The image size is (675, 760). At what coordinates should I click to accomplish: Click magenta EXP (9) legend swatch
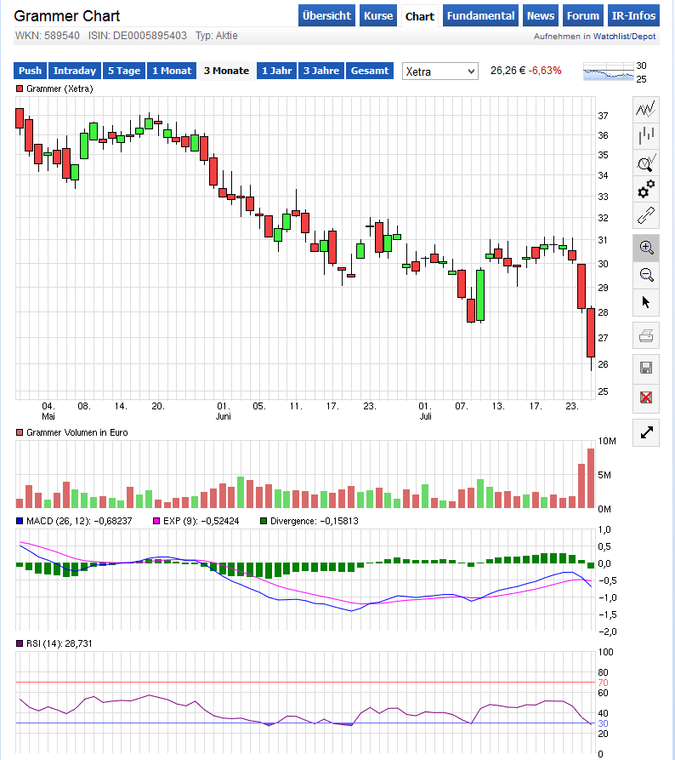point(156,521)
